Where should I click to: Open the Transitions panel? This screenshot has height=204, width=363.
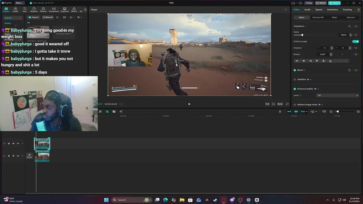pos(54,10)
